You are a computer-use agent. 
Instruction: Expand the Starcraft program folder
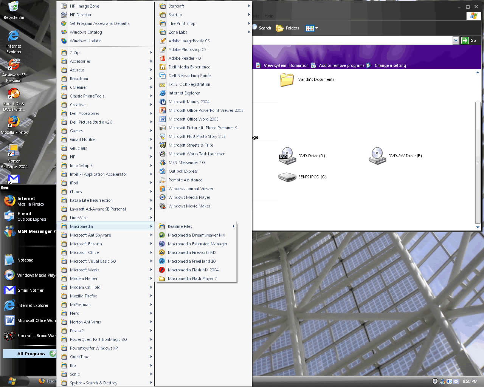click(205, 6)
